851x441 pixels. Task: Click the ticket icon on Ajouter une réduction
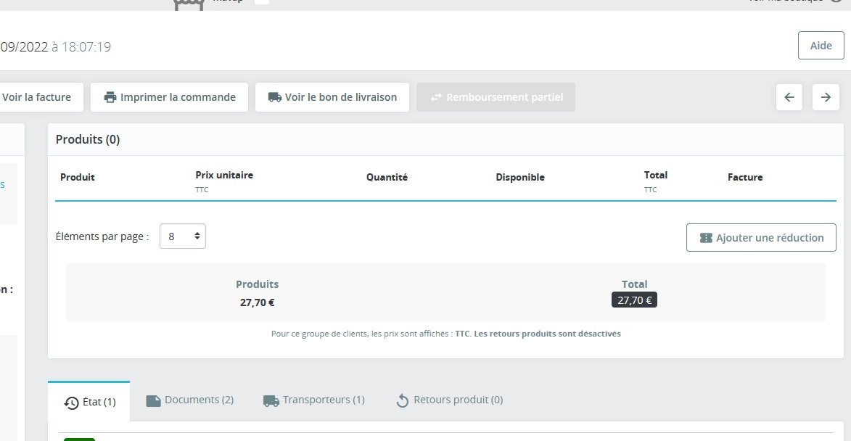[706, 238]
